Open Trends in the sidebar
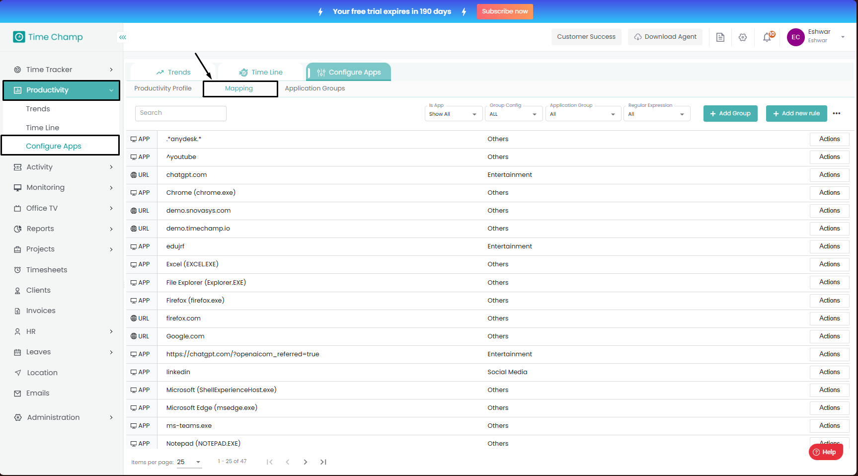Image resolution: width=858 pixels, height=476 pixels. coord(38,109)
